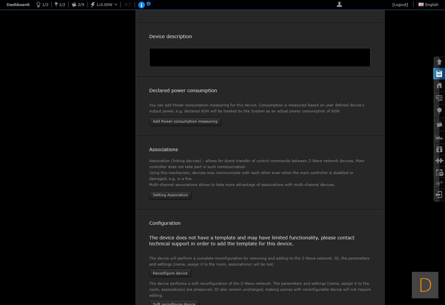Image resolution: width=445 pixels, height=305 pixels.
Task: Click the 'Configuration' heading
Action: tap(165, 223)
